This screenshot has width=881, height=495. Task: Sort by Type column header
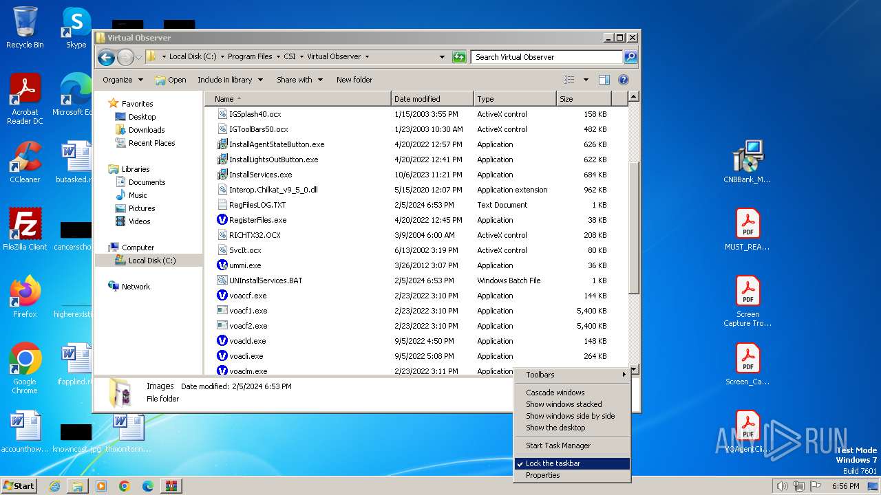515,99
